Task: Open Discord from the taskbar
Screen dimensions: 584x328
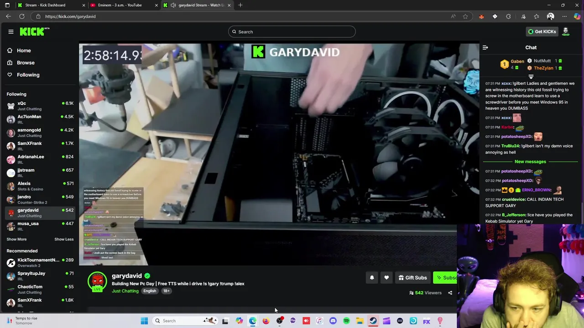Action: click(333, 321)
